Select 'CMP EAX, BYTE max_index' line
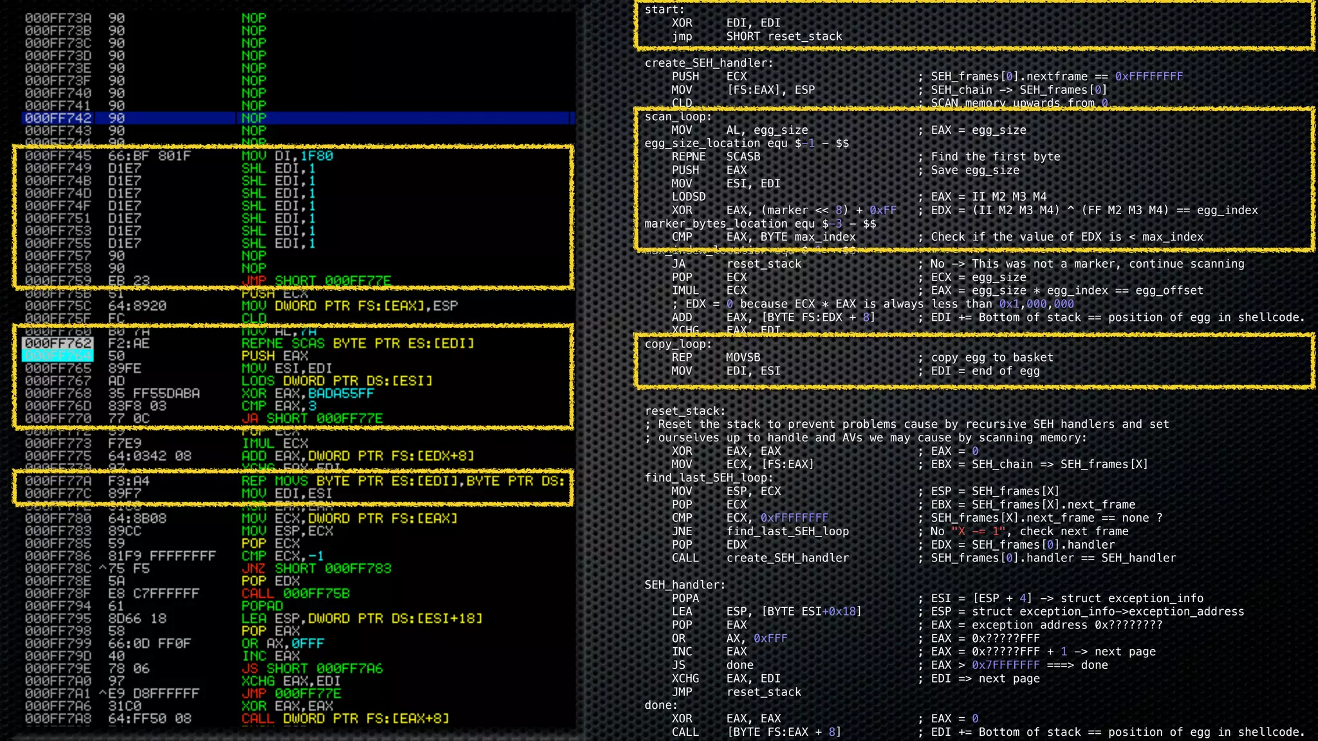The width and height of the screenshot is (1318, 741). pyautogui.click(x=763, y=237)
